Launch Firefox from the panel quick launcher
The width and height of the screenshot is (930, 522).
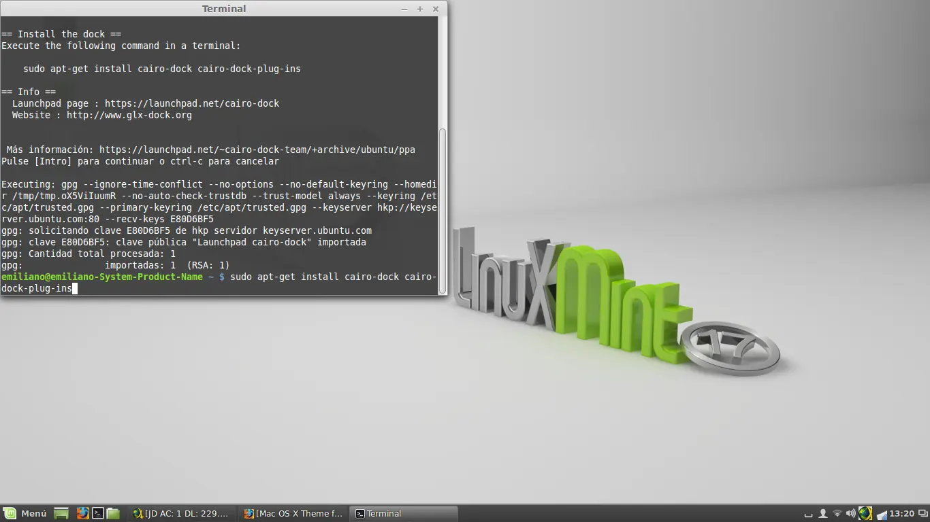(82, 513)
